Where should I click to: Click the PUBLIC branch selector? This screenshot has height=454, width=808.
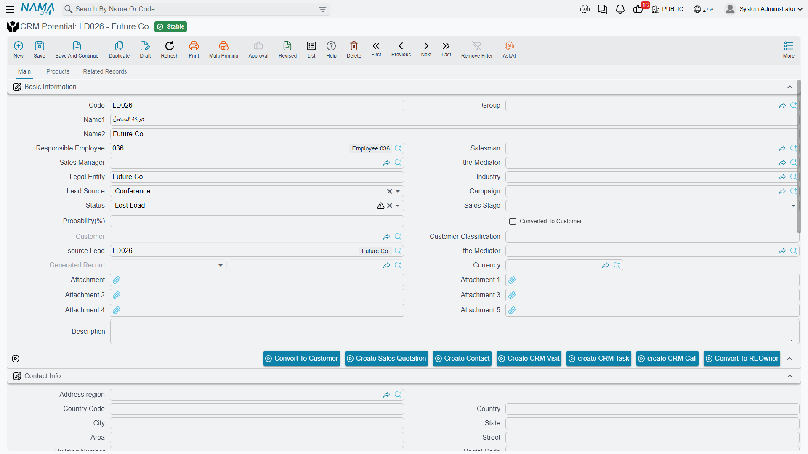[x=667, y=9]
